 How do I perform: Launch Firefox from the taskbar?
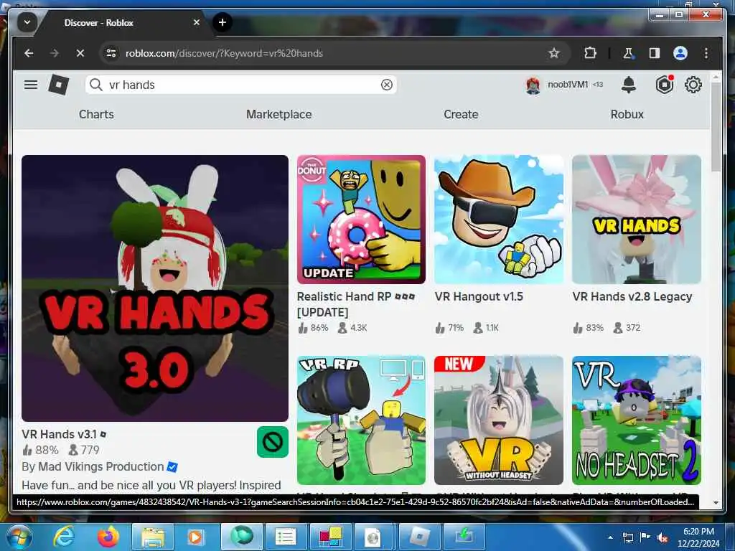108,537
